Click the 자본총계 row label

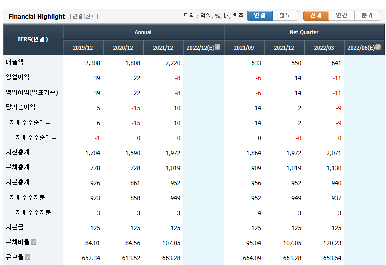17,182
